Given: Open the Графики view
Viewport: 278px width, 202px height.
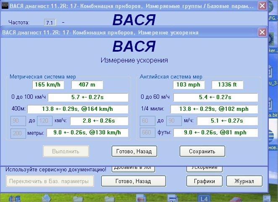Looking at the screenshot, I should (x=204, y=181).
